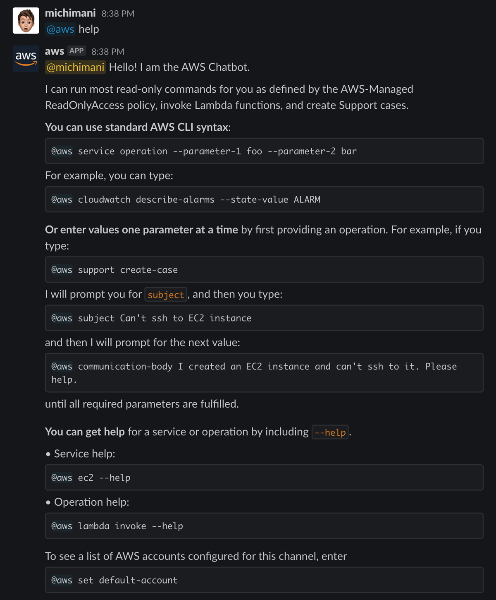
Task: Click the @aws prefix in the CLI syntax example
Action: pos(61,151)
